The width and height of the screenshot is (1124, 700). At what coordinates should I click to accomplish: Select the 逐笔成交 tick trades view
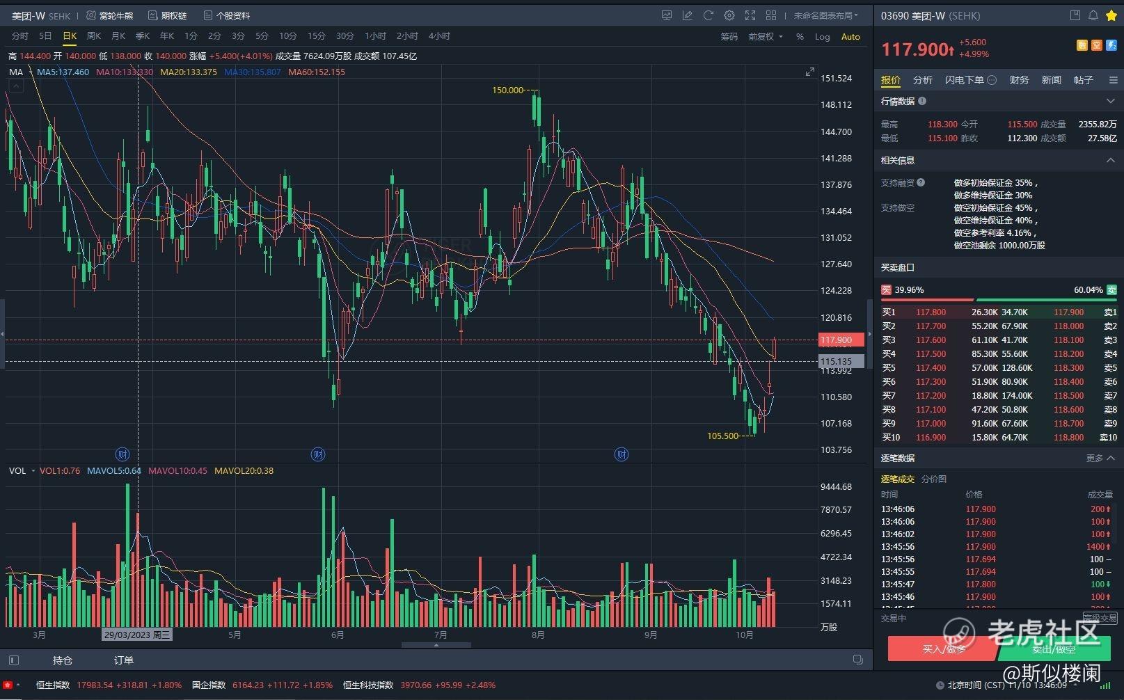coord(898,479)
